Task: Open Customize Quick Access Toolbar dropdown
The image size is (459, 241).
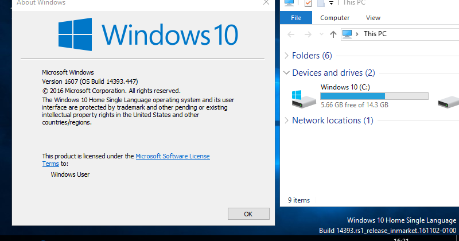Action: tap(331, 3)
